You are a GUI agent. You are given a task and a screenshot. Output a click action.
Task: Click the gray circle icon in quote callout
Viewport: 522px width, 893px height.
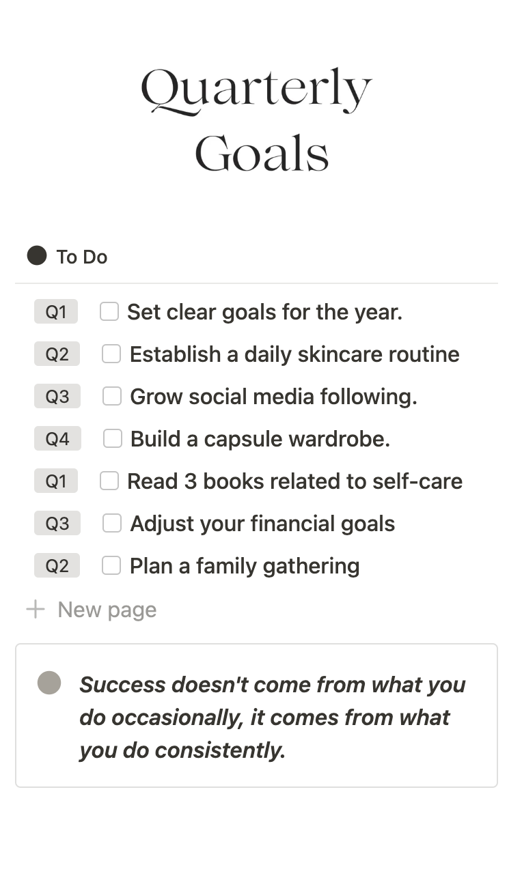coord(49,682)
